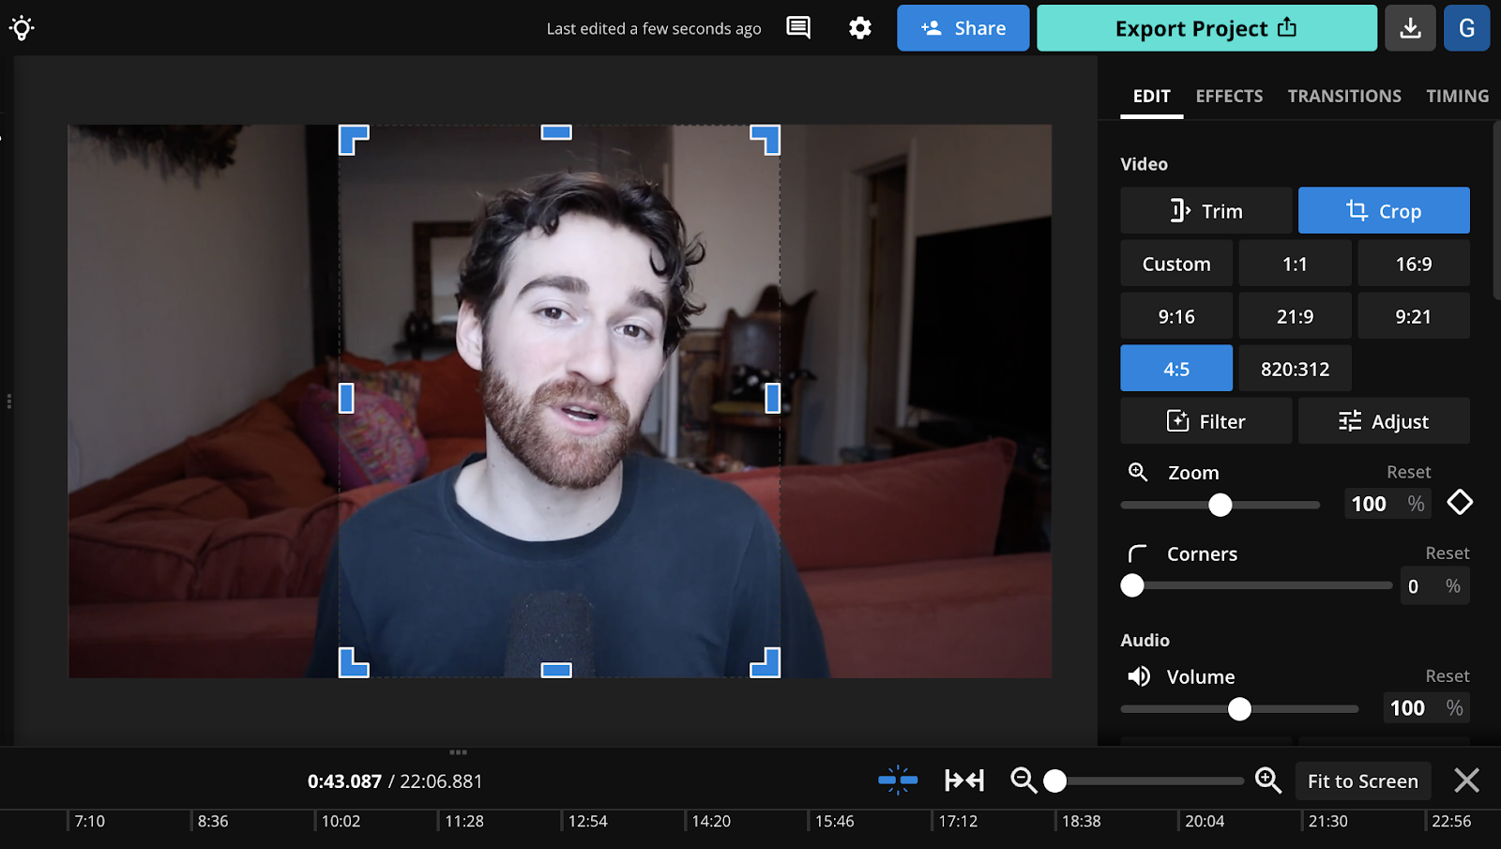This screenshot has height=849, width=1501.
Task: Click the Export Project button
Action: point(1206,28)
